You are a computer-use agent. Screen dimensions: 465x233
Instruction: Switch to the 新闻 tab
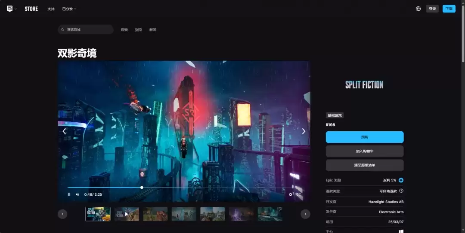[x=153, y=30]
